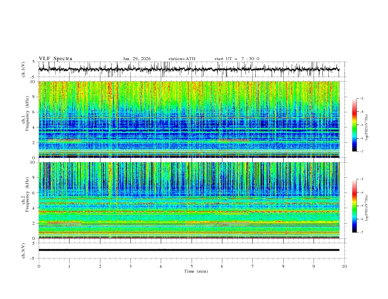Select the "Time (min)" axis title
The image size is (388, 299).
click(x=196, y=271)
